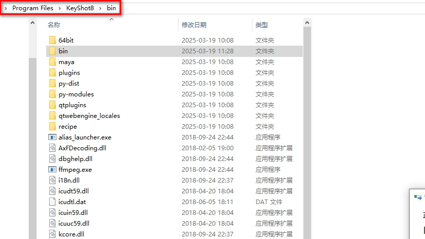Click the bin folder icon in the list
Image resolution: width=425 pixels, height=239 pixels.
tap(52, 51)
